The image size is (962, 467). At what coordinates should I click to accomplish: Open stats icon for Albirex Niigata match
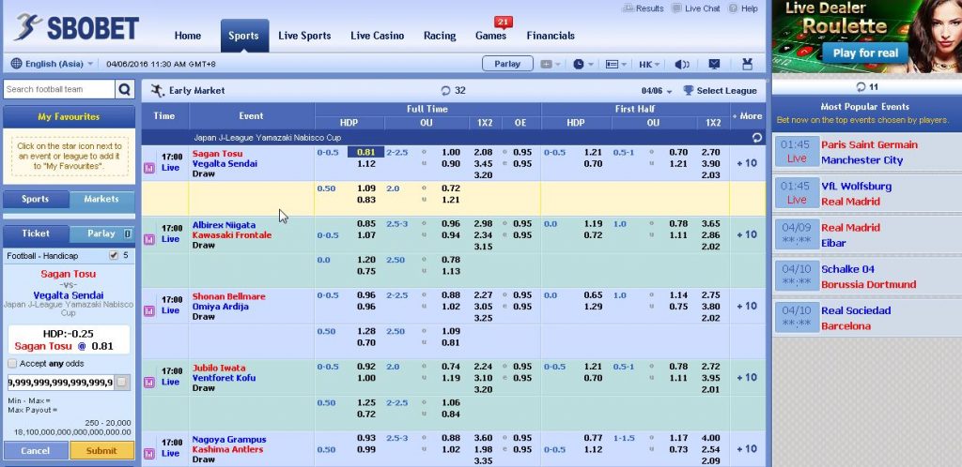tap(148, 239)
